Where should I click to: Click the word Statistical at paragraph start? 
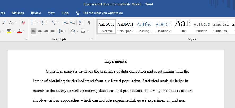(x=54, y=71)
